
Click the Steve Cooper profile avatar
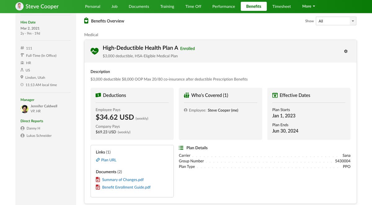click(x=19, y=6)
